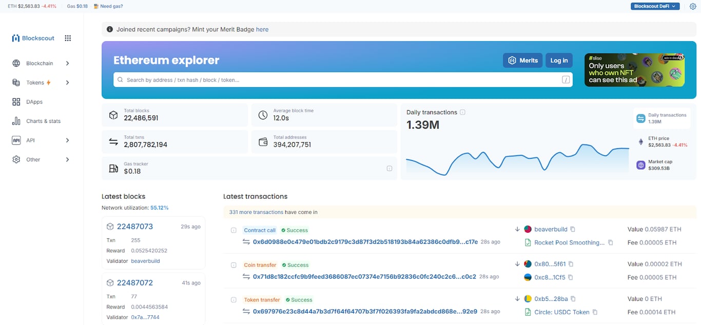Click the DApps grid icon in sidebar
The width and height of the screenshot is (701, 325).
(16, 102)
